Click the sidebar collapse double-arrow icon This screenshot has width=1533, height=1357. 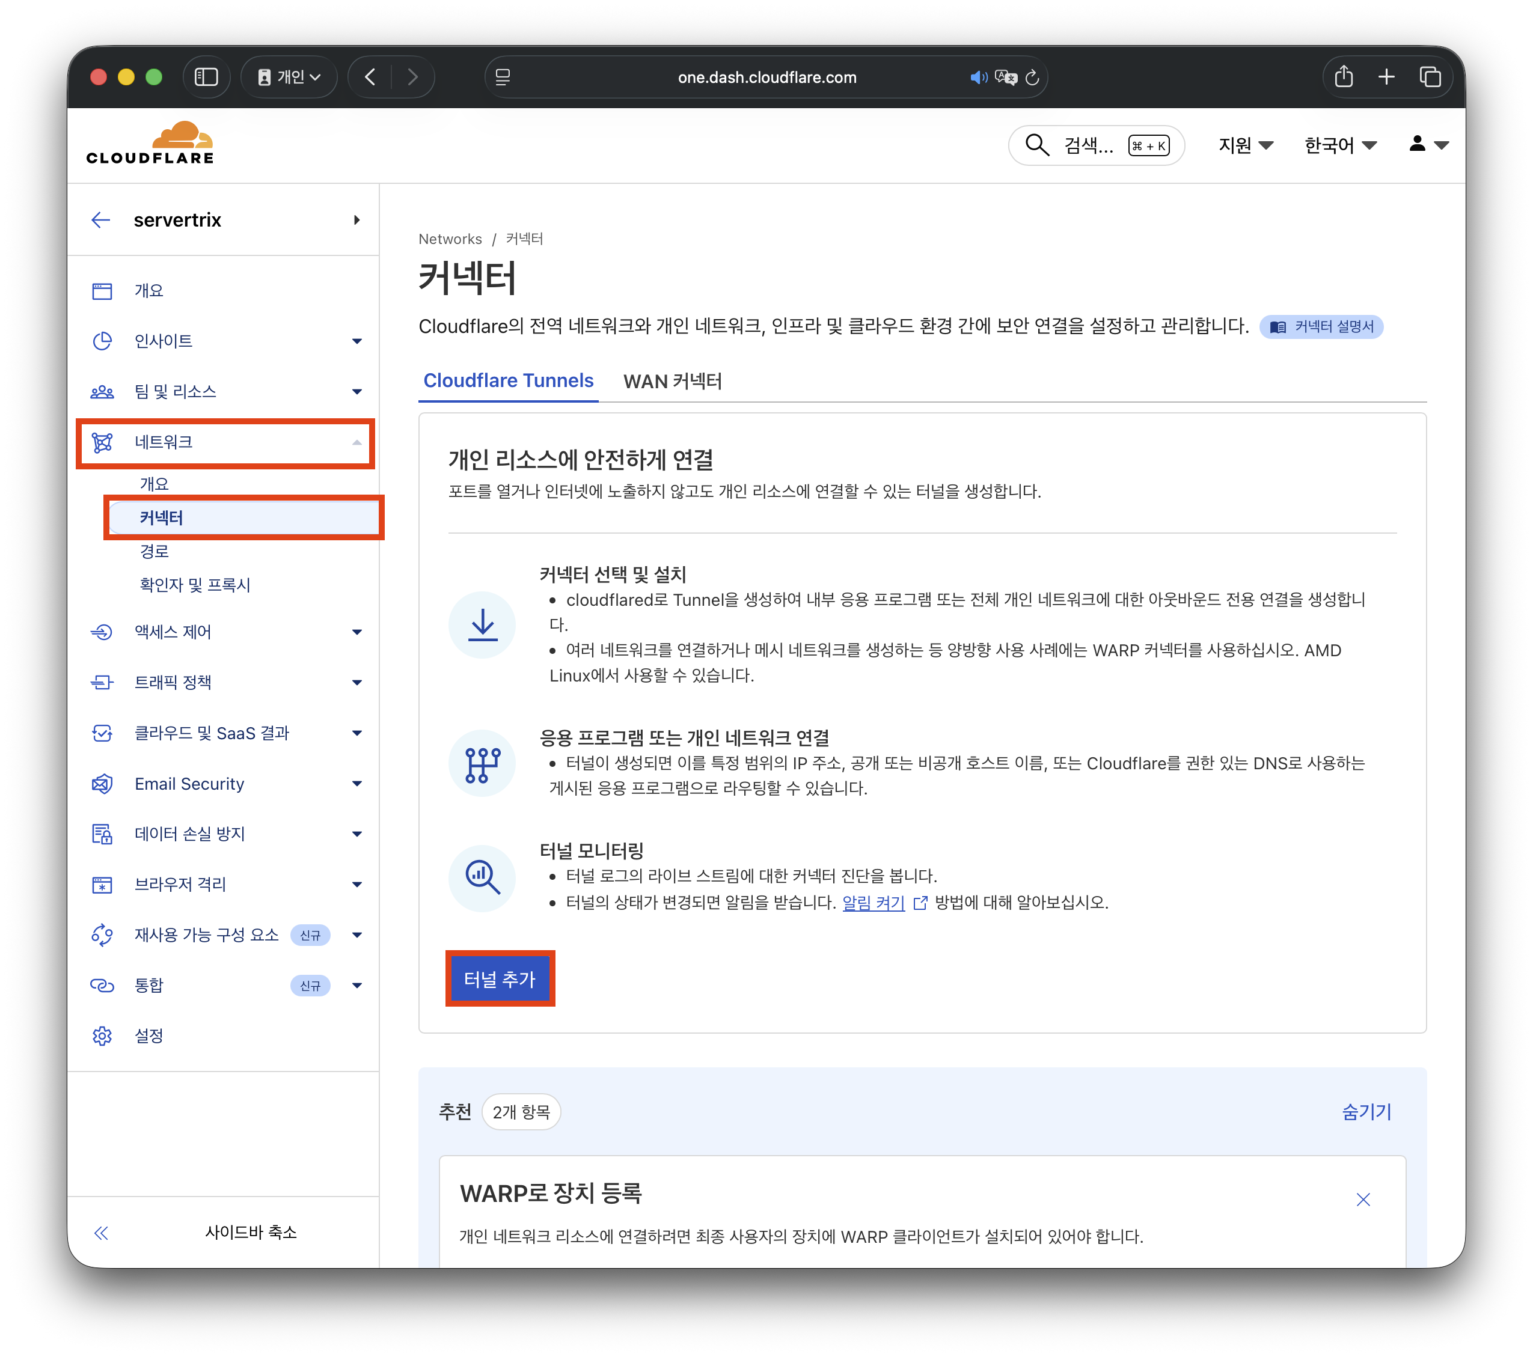(101, 1233)
